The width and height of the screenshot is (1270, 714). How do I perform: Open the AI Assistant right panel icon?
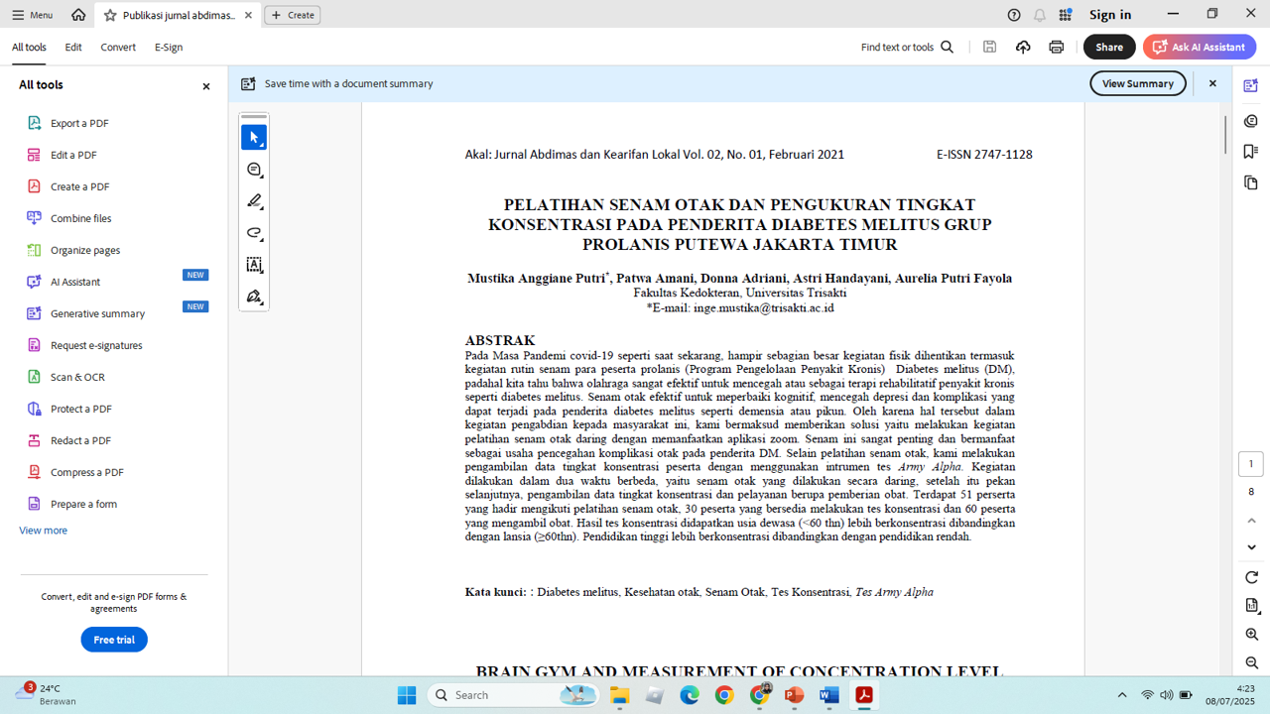1251,86
